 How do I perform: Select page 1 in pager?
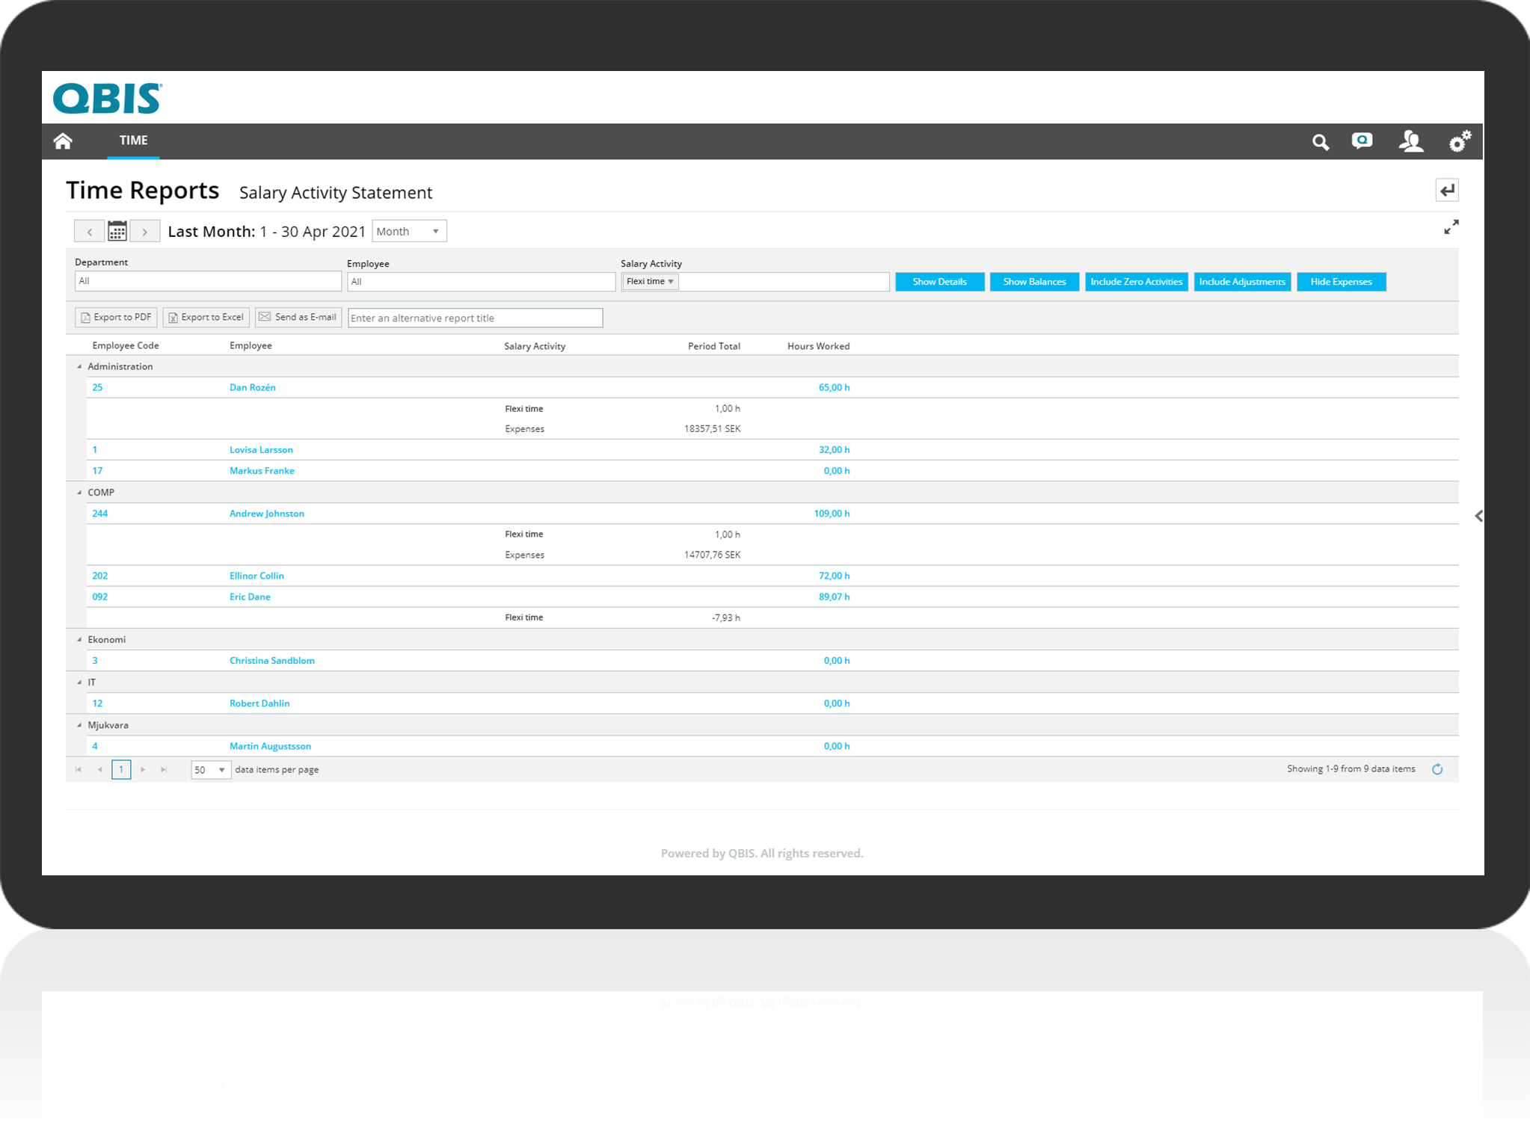(121, 769)
